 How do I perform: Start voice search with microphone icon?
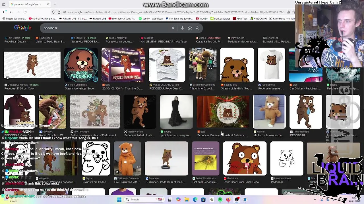coord(182,28)
